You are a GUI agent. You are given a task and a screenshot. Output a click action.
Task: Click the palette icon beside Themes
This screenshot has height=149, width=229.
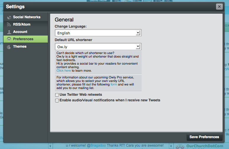click(9, 46)
